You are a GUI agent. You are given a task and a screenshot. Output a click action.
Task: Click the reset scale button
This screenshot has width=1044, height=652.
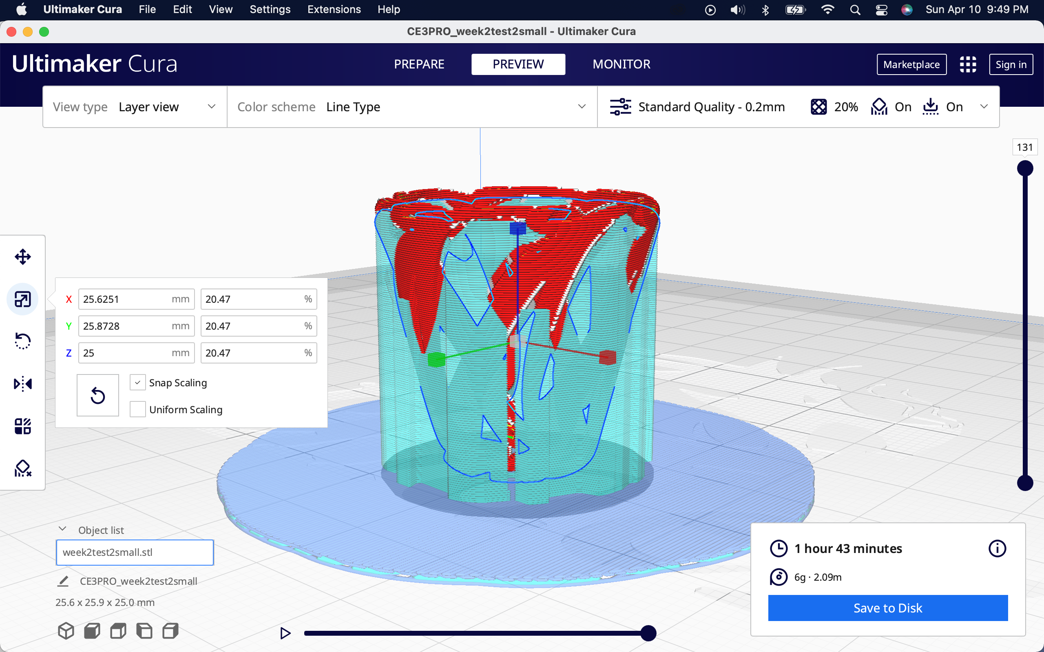(x=97, y=395)
